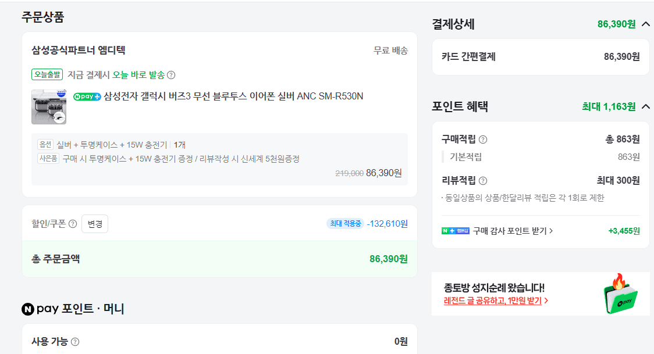Viewport: 654px width, 354px height.
Task: Click help icon beside 사용 가능
Action: click(75, 342)
